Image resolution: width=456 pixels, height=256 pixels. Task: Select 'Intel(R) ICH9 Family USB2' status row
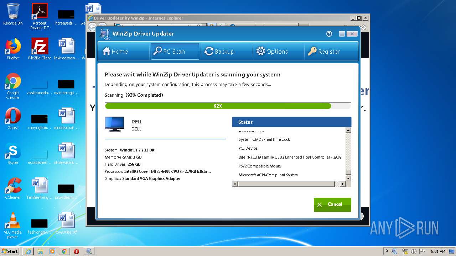290,157
